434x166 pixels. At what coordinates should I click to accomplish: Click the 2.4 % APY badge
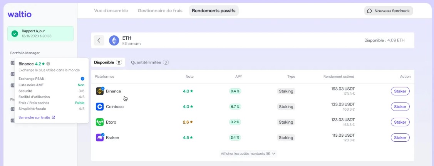[x=235, y=137]
